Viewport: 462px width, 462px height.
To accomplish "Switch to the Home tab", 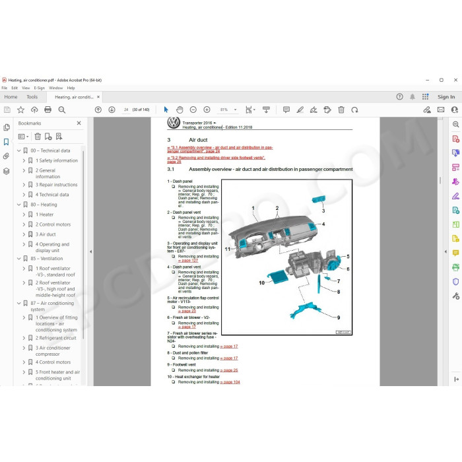I will coord(11,97).
